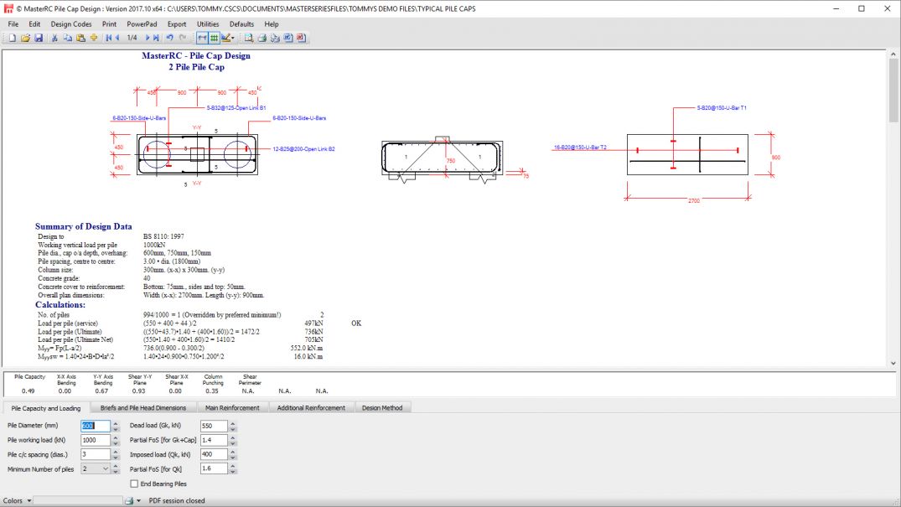
Task: Select the Pile Capacity and Loading tab
Action: tap(46, 408)
